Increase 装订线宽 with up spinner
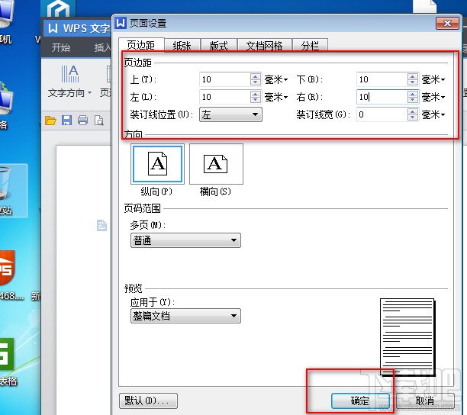Viewport: 467px width, 415px height. pyautogui.click(x=413, y=111)
